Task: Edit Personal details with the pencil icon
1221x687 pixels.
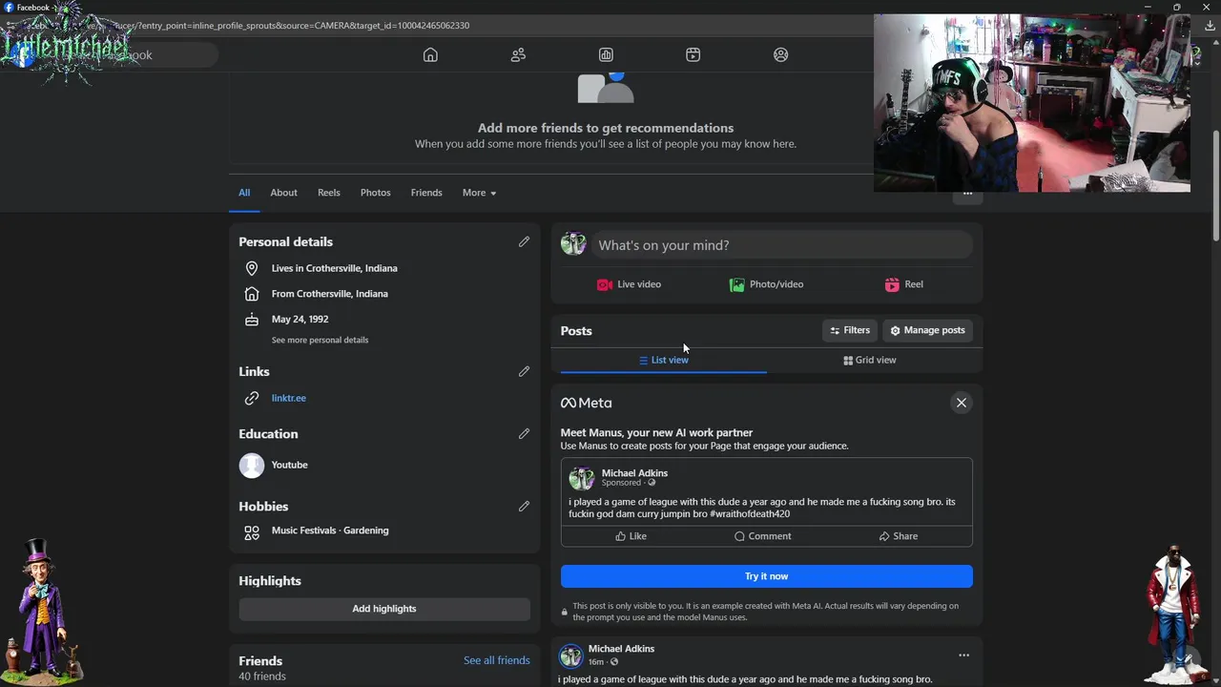Action: pos(524,241)
